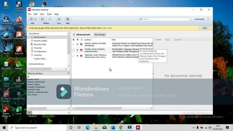Screen dimensions: 233x131
Task: Open the Add button dropdown arrow
Action: [x=36, y=19]
